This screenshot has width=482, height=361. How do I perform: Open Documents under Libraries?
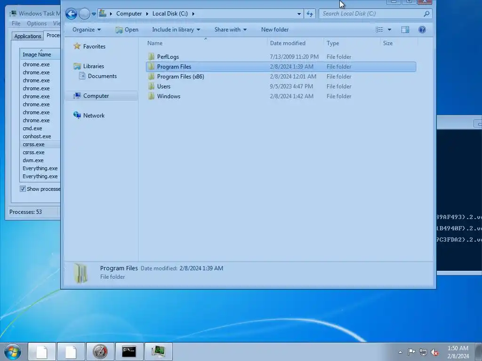pyautogui.click(x=102, y=76)
